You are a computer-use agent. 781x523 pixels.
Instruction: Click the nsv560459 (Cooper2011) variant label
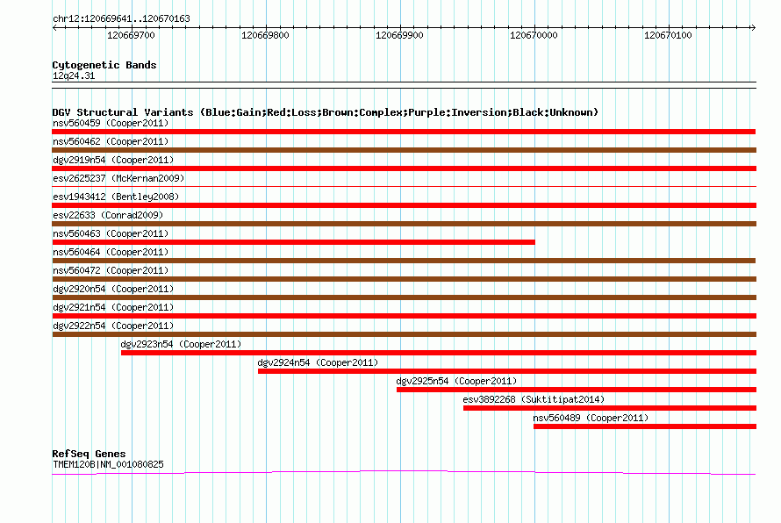[x=111, y=123]
